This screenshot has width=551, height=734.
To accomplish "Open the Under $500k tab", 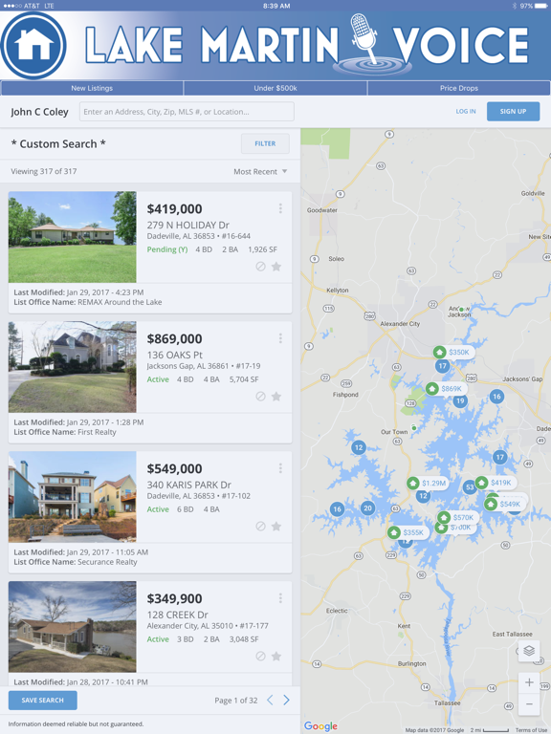I will (x=275, y=88).
